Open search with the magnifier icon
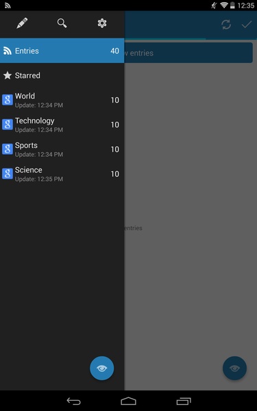The width and height of the screenshot is (257, 411). pos(62,23)
